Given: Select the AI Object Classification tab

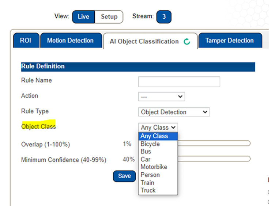Looking at the screenshot, I should (144, 42).
